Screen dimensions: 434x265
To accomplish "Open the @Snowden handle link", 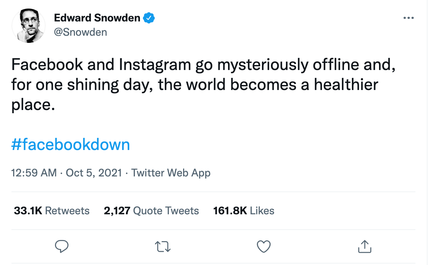I will pos(80,32).
